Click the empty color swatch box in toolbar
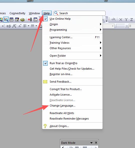 121,26
